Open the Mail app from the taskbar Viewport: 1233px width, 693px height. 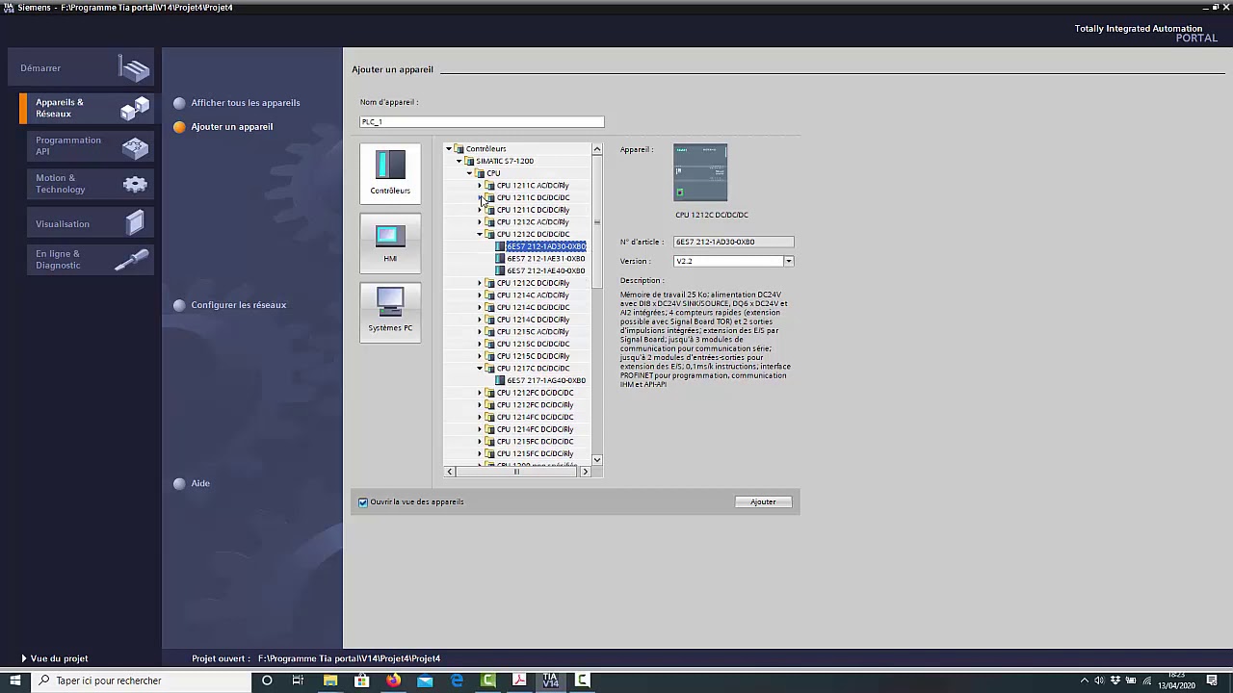[x=425, y=680]
